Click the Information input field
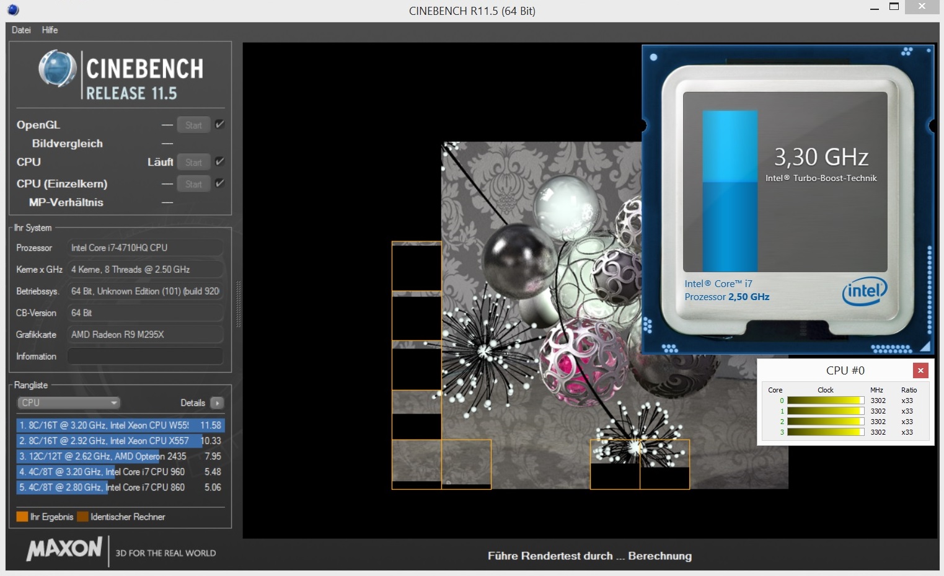Screen dimensions: 944x576 pos(145,357)
